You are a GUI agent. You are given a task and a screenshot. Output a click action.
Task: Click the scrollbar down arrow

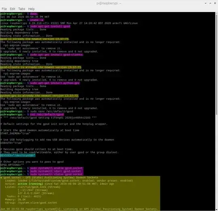(217, 209)
